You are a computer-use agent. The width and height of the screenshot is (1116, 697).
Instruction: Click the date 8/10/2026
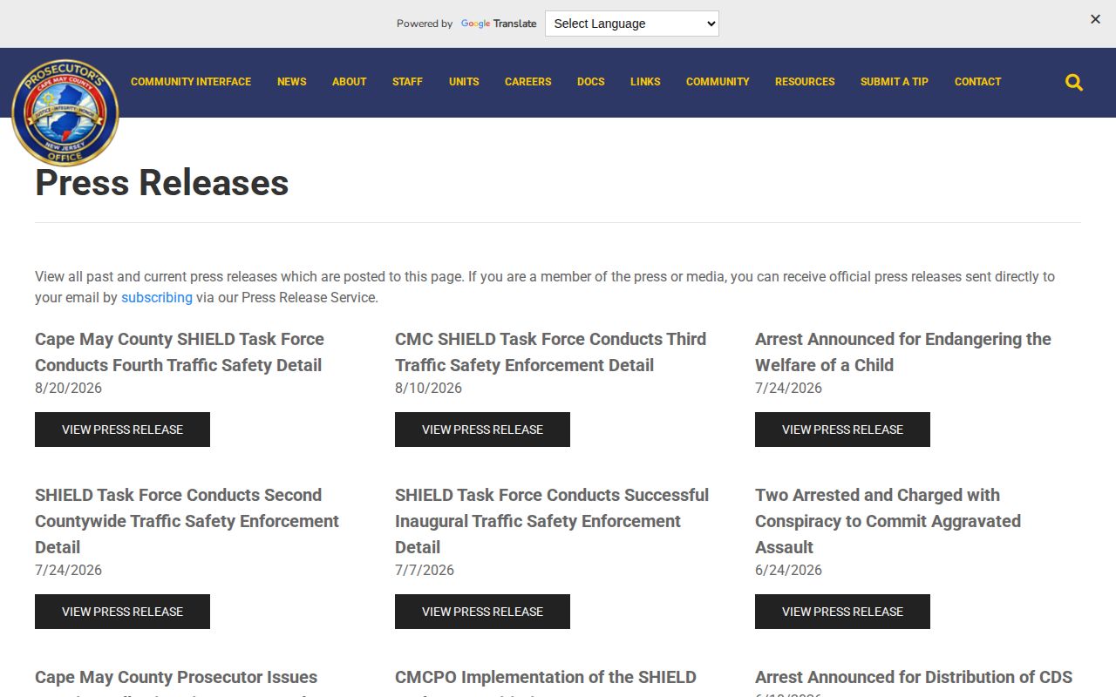pos(428,388)
